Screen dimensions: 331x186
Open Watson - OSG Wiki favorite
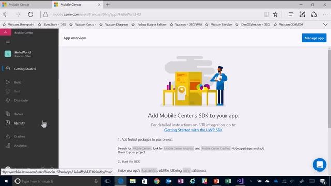[x=186, y=25]
